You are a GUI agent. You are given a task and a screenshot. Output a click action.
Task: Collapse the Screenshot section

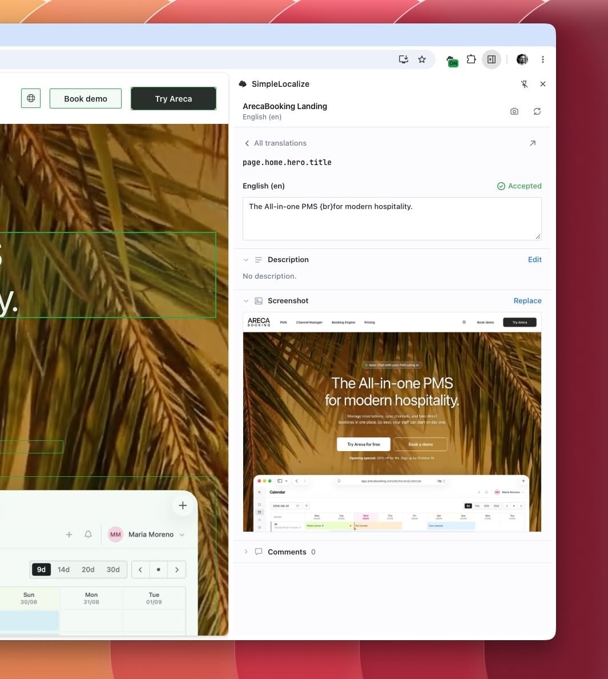[x=246, y=301]
